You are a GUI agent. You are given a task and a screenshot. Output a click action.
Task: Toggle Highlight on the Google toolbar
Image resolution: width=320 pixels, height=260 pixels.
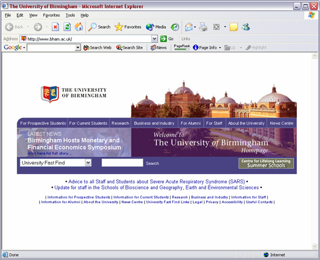(256, 47)
